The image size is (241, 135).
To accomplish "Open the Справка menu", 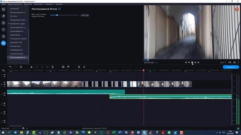I will tap(59, 4).
